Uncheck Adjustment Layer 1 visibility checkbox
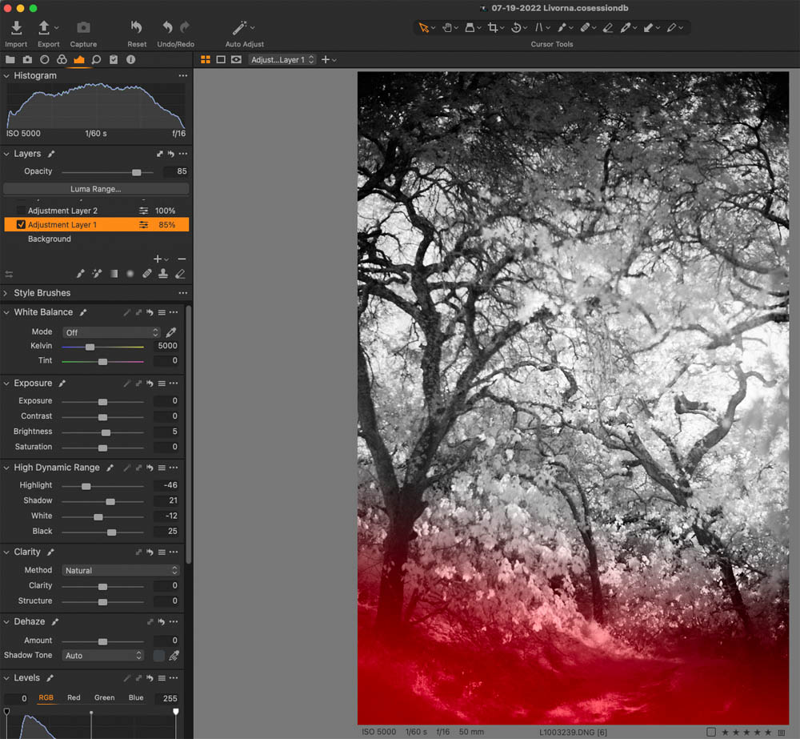Viewport: 800px width, 739px height. pos(21,224)
